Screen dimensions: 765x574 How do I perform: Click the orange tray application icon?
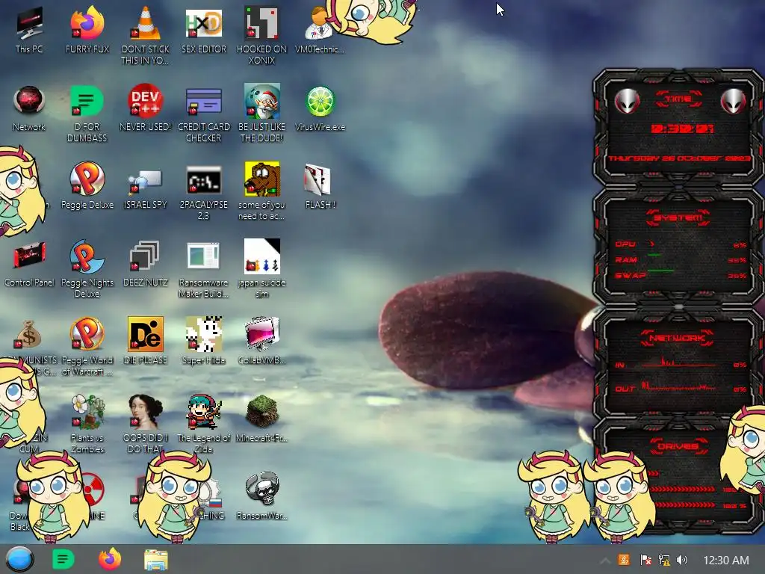(624, 559)
